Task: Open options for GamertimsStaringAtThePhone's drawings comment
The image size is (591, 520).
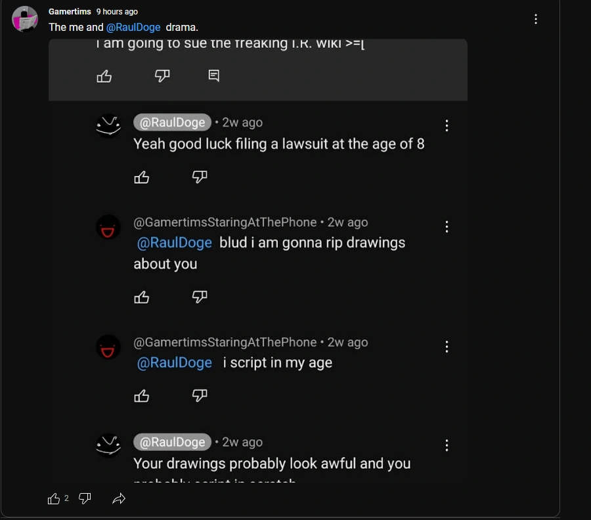Action: pyautogui.click(x=447, y=227)
